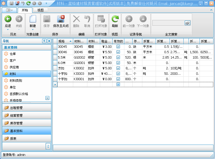Close the 导航 navigation panel
215x159 pixels.
(x=49, y=41)
